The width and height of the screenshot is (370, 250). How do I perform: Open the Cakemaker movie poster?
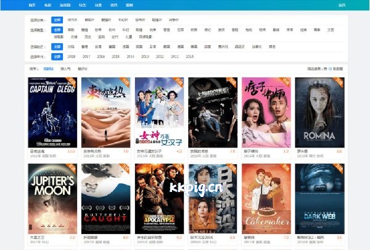266,199
